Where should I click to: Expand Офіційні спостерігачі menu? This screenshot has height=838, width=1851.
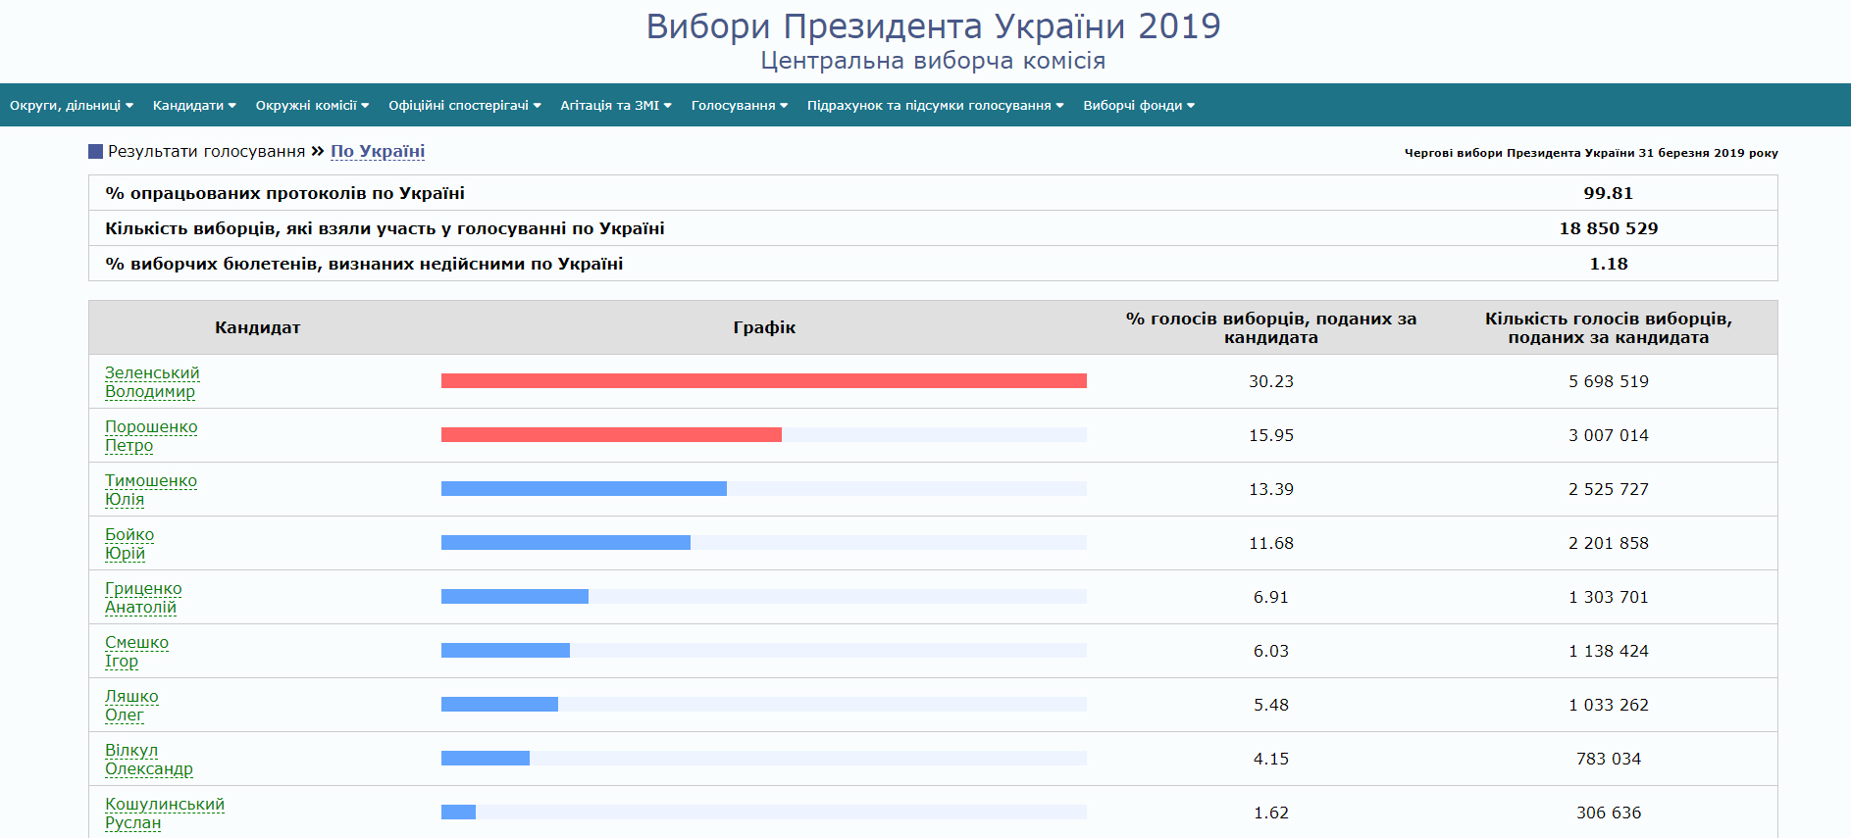click(x=464, y=106)
